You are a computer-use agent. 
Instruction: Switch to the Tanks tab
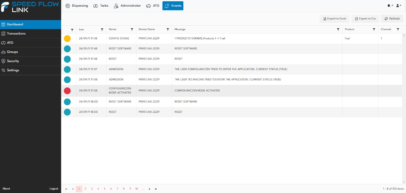pyautogui.click(x=101, y=6)
